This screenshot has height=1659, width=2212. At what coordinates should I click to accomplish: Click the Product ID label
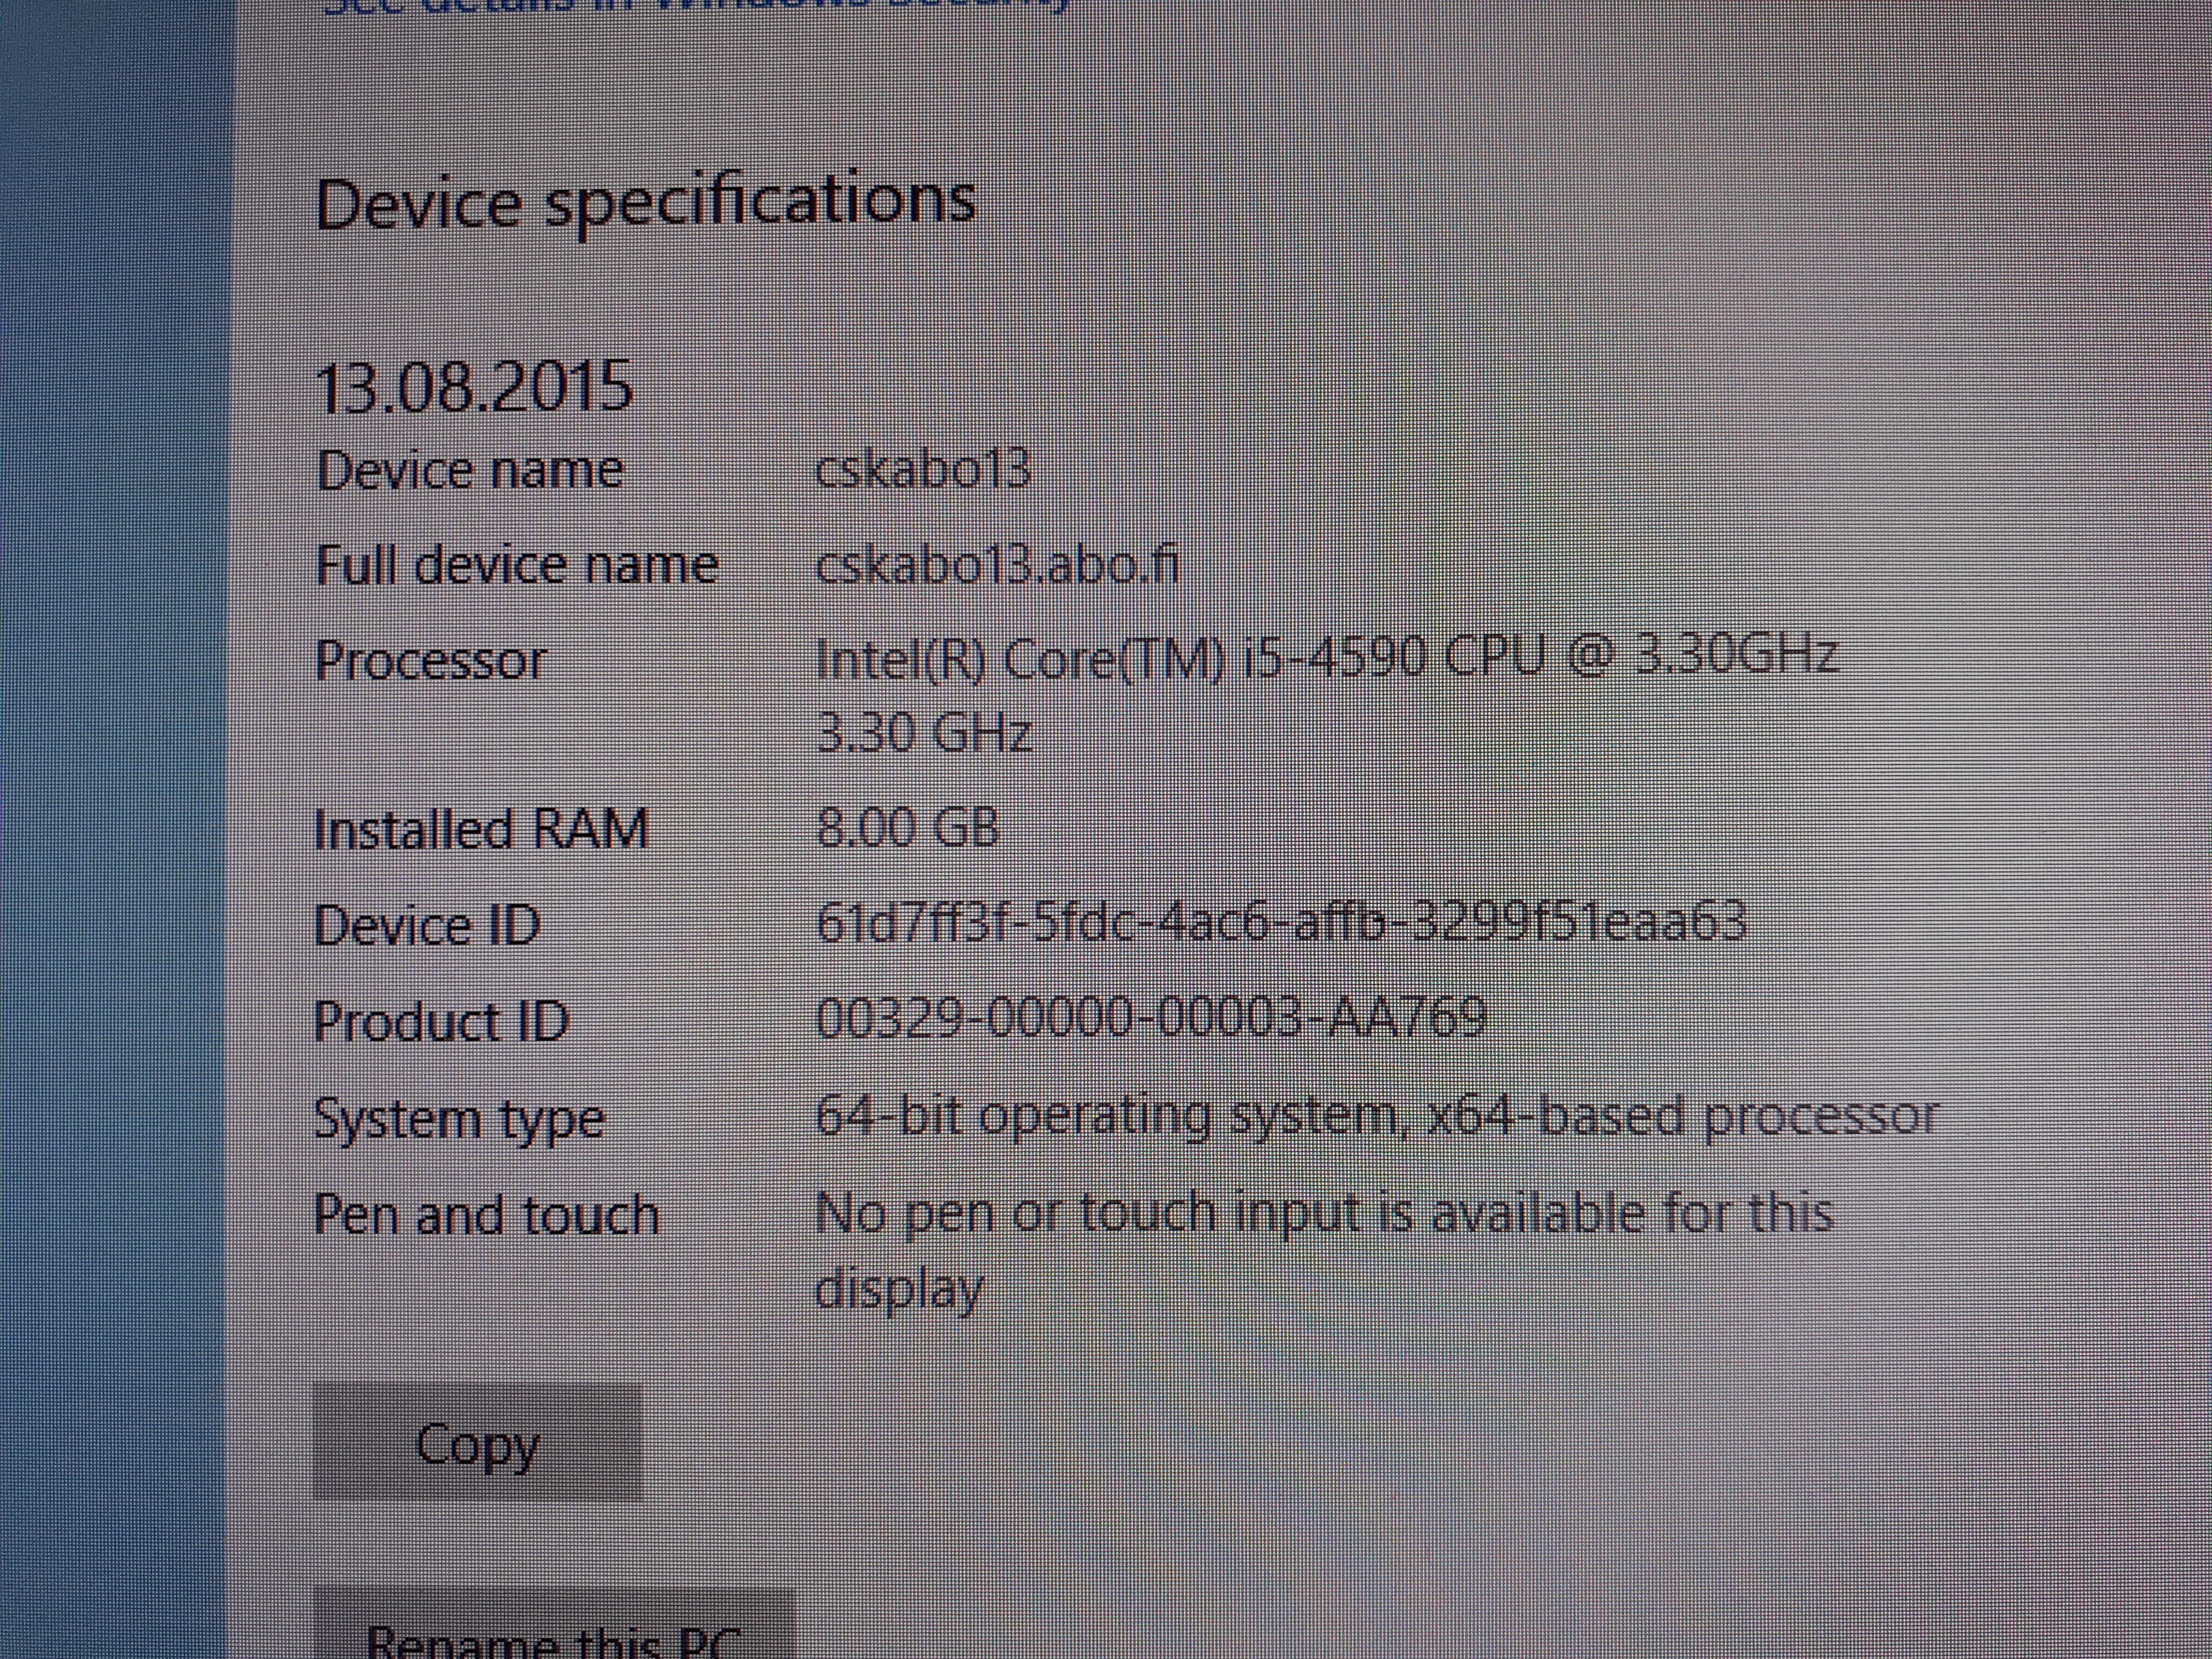[441, 1021]
